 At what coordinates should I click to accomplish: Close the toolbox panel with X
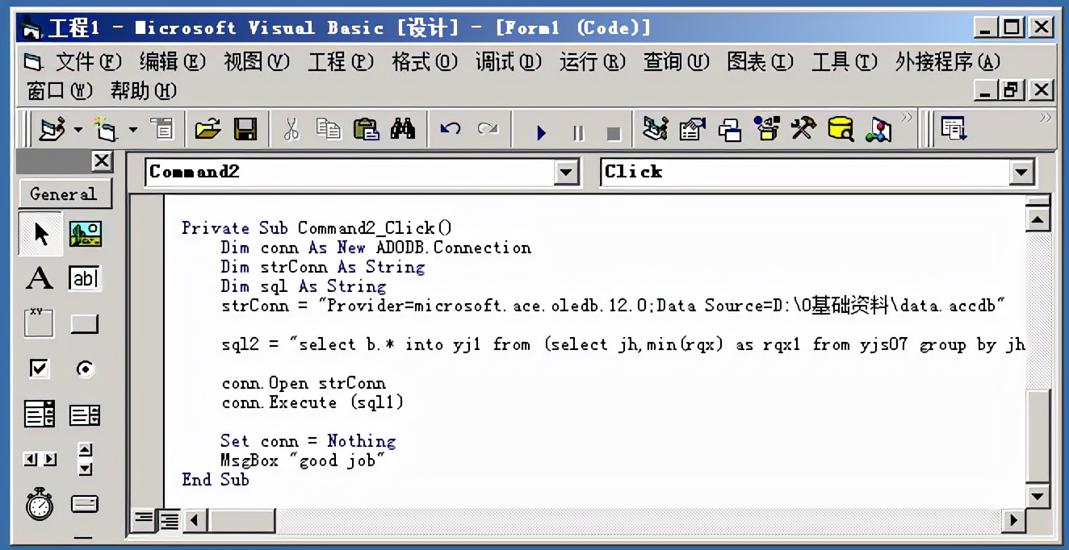coord(102,161)
